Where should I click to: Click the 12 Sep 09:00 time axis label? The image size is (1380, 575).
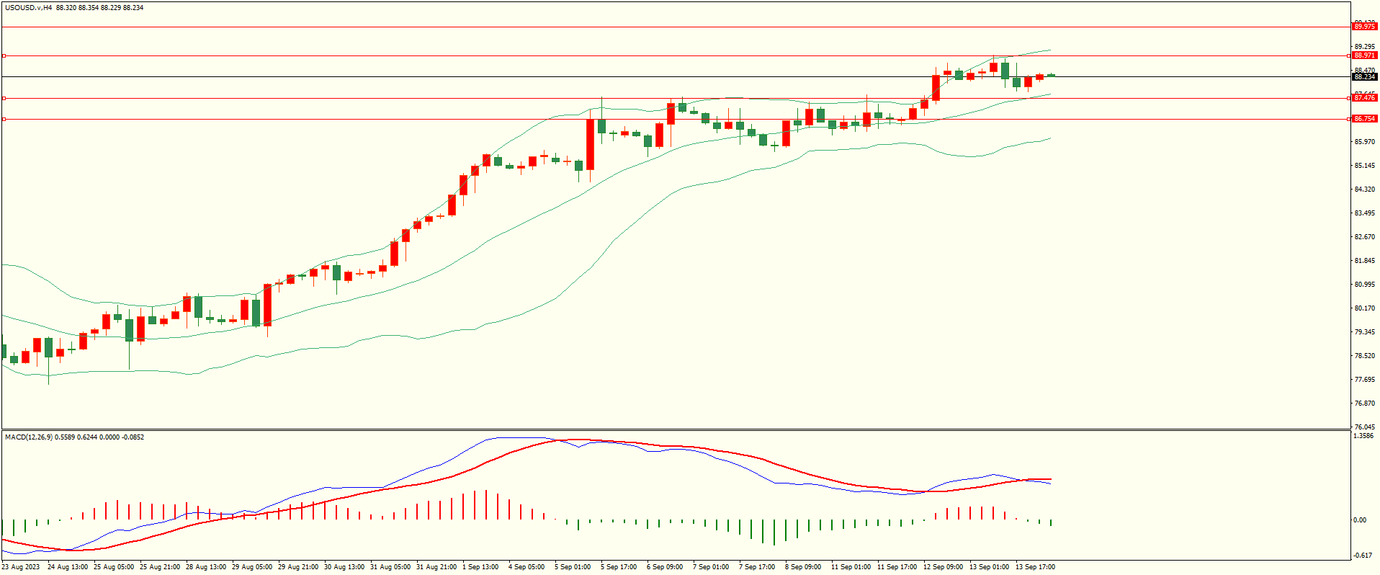943,567
